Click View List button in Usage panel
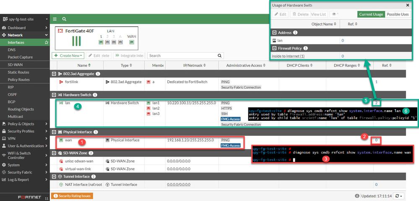Image resolution: width=419 pixels, height=201 pixels. pos(318,14)
